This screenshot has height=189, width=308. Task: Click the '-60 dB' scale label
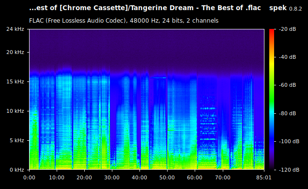[x=287, y=85]
